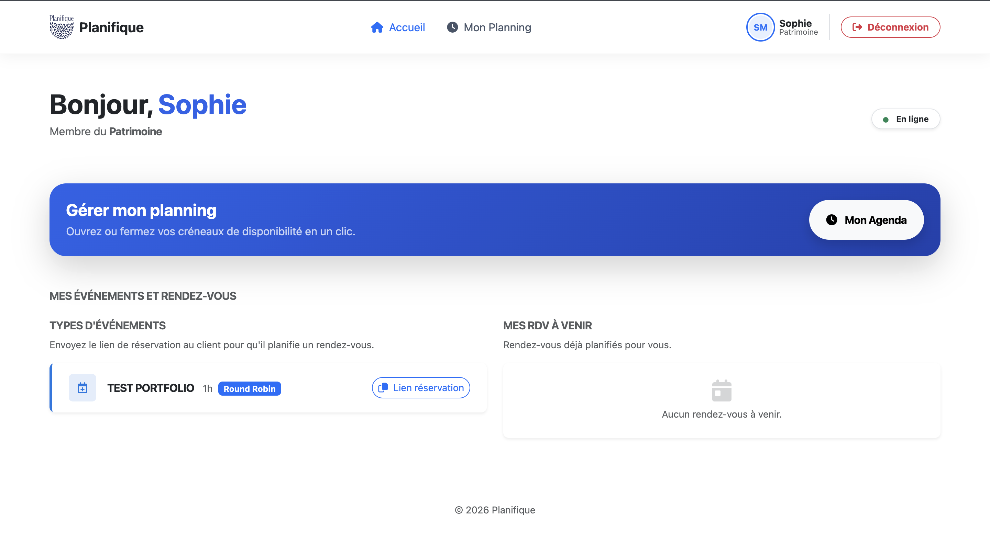
Task: Click the '© 2026 Planifique' footer text
Action: pos(495,510)
